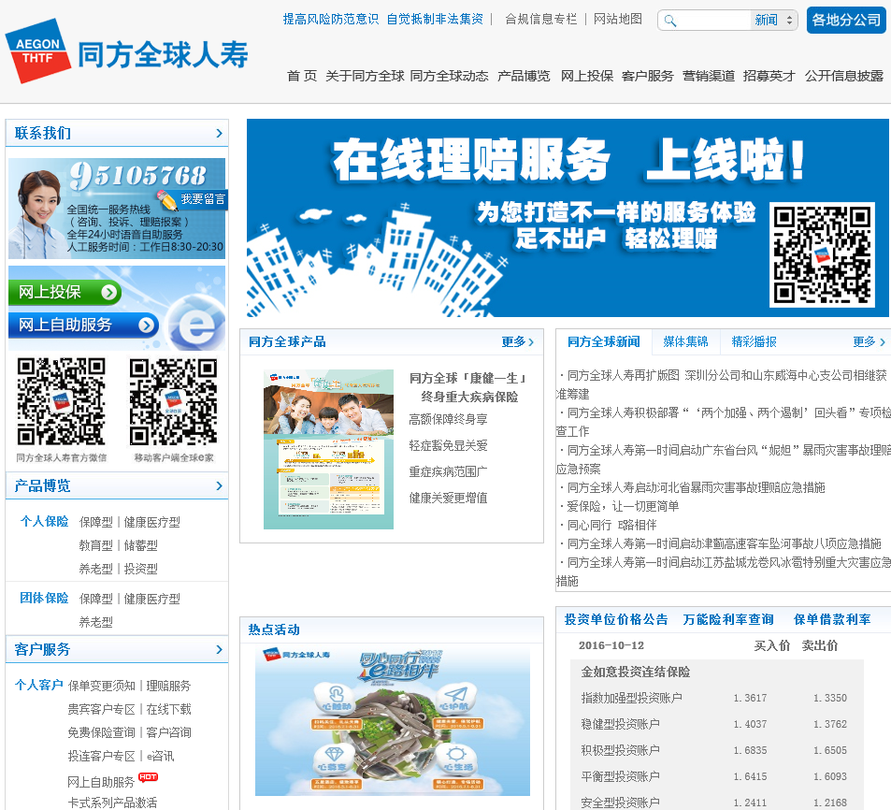Click the blue 网上自助服务 arrow button
This screenshot has height=810, width=891.
pyautogui.click(x=83, y=325)
